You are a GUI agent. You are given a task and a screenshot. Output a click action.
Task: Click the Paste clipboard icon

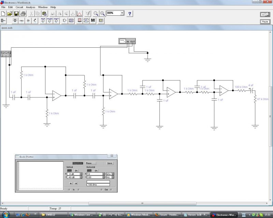44,13
